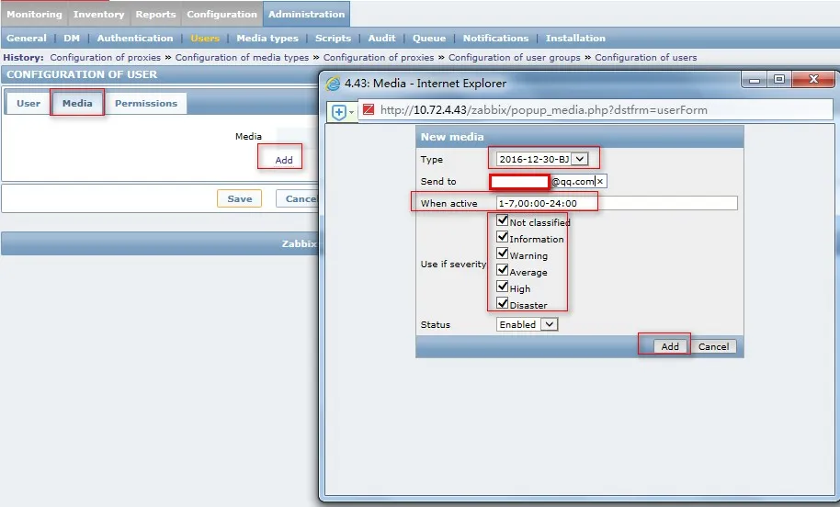Open the Inventory main menu
The image size is (840, 507).
tap(98, 15)
